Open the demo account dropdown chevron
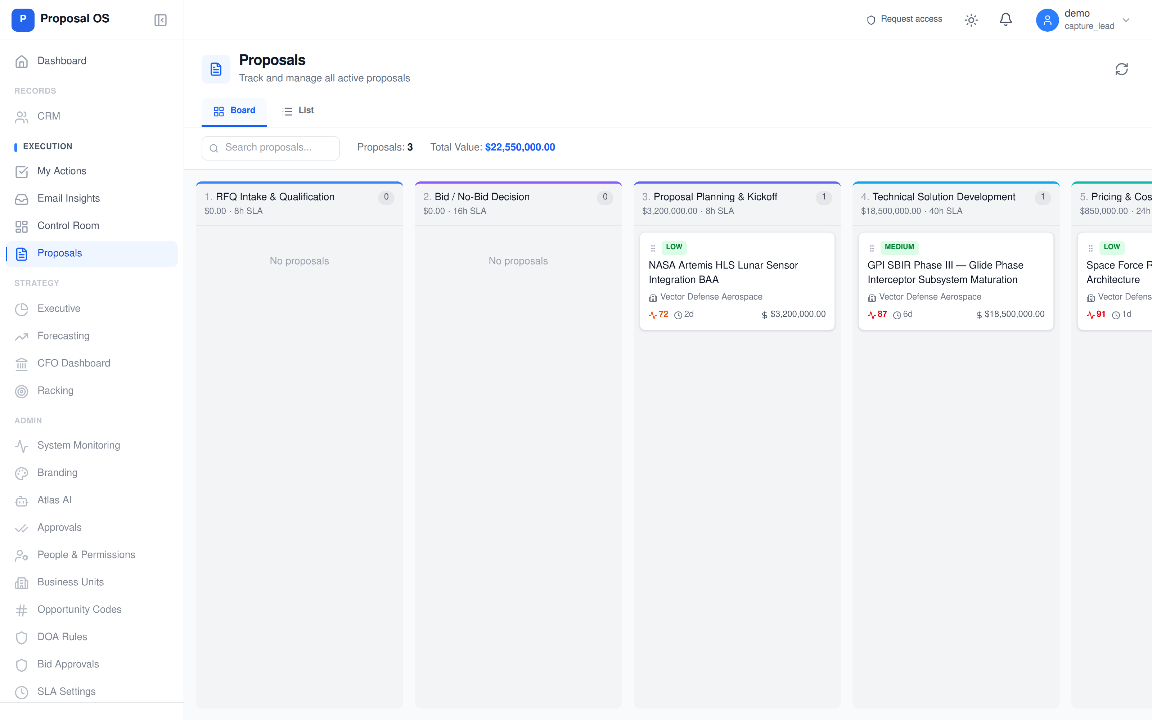 [x=1126, y=19]
